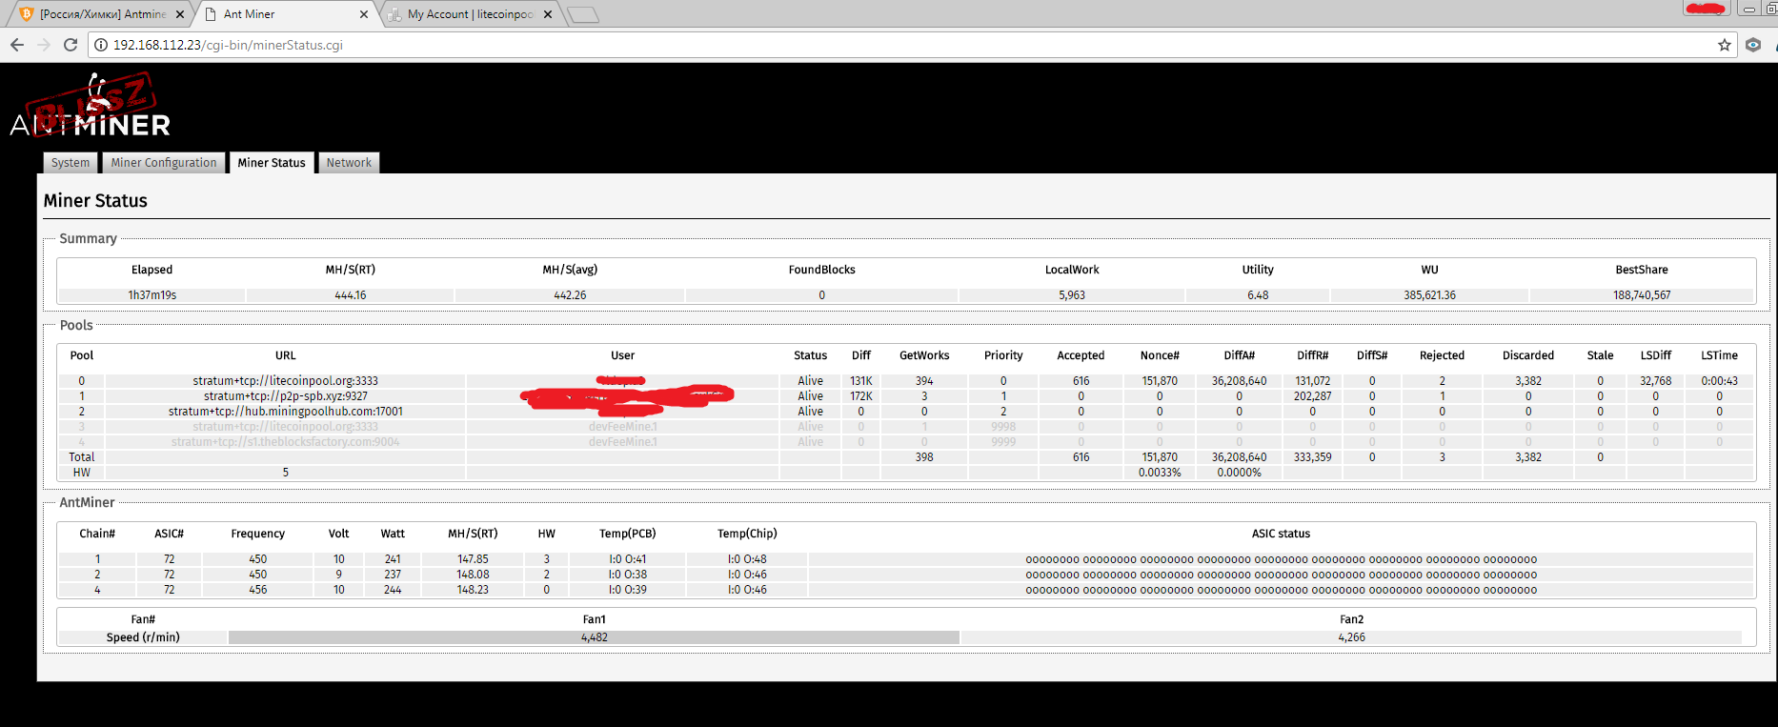Click greyed pool URL s1.theblocksfactory.com:9004
Screen dimensions: 1778x727
coord(286,442)
